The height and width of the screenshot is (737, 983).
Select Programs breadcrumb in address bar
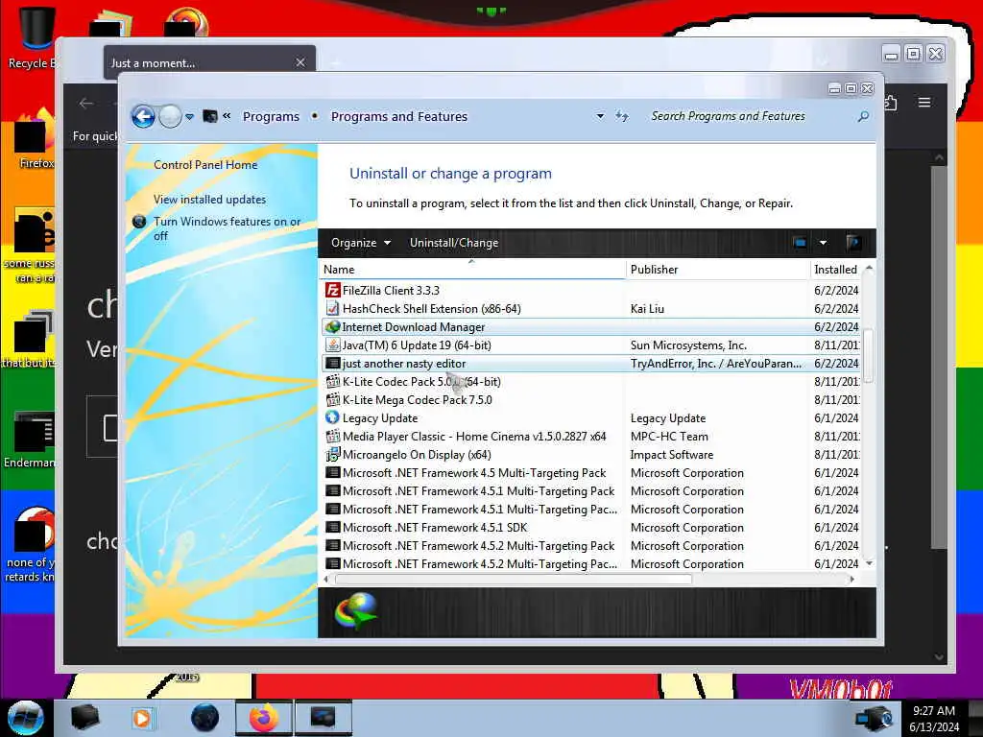(x=271, y=116)
